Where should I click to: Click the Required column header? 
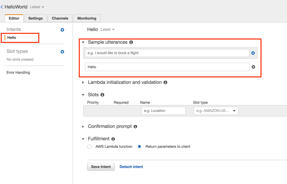(x=121, y=102)
